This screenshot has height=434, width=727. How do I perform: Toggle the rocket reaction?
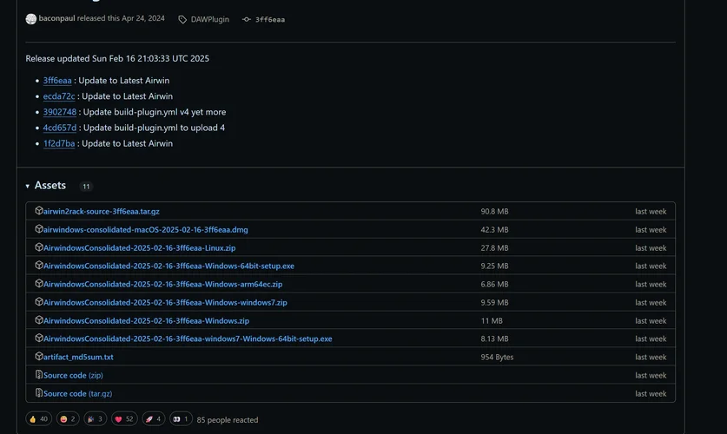153,419
